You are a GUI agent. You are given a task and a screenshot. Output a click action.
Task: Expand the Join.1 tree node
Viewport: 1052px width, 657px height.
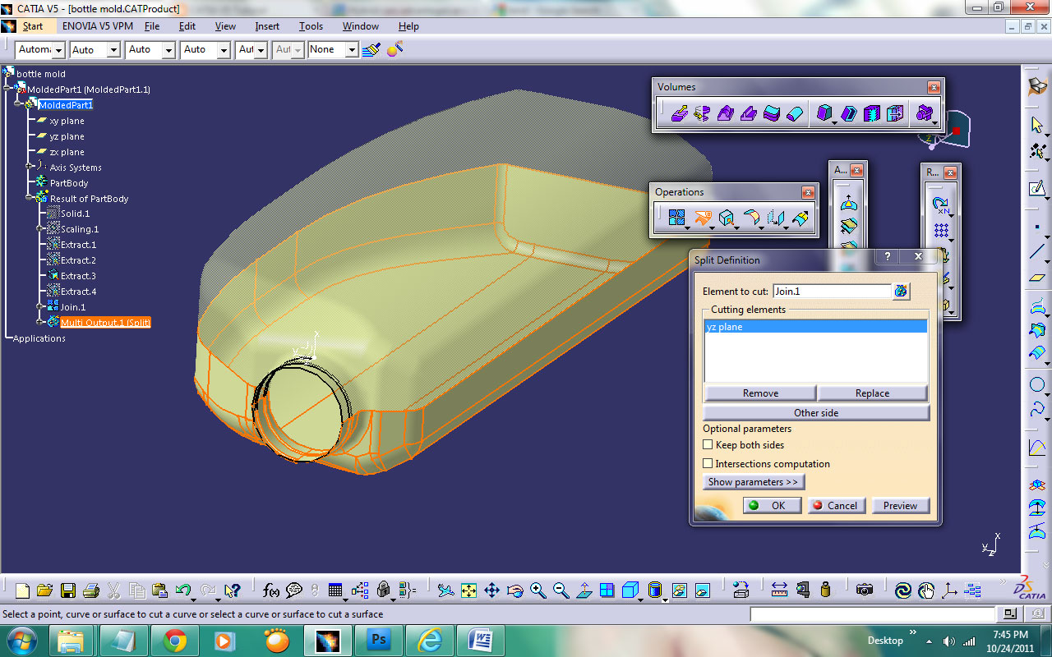[40, 306]
